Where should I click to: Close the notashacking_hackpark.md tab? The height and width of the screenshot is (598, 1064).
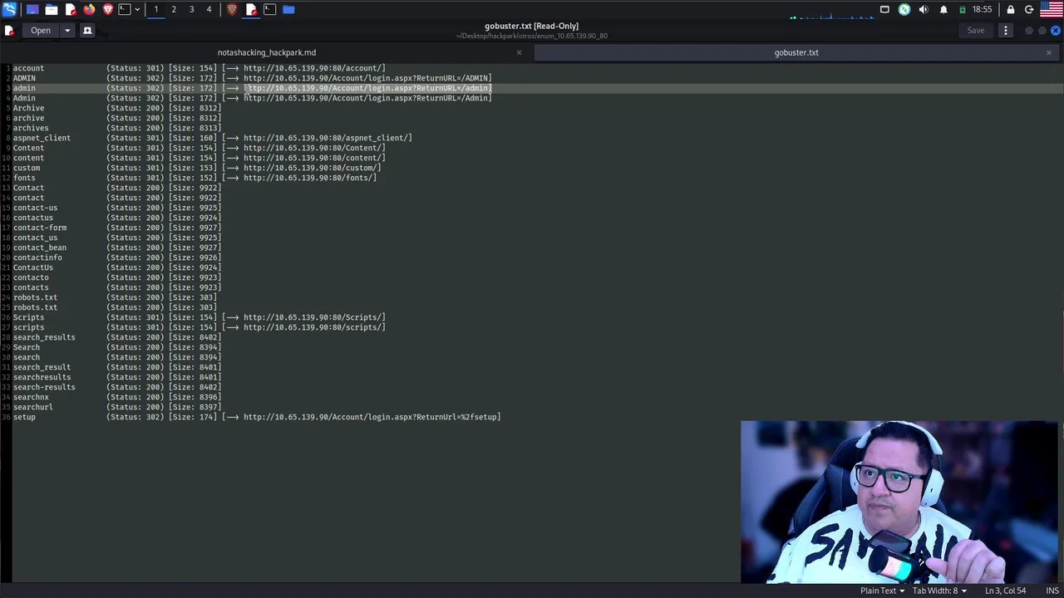[x=519, y=52]
